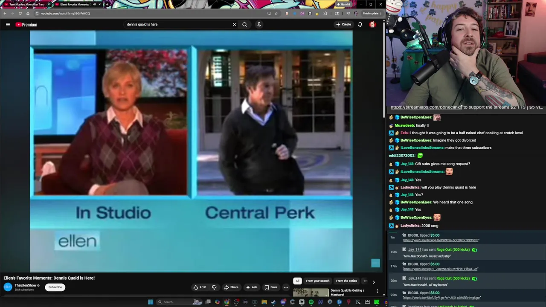Subscribe to TheEllenShow channel

pos(55,287)
